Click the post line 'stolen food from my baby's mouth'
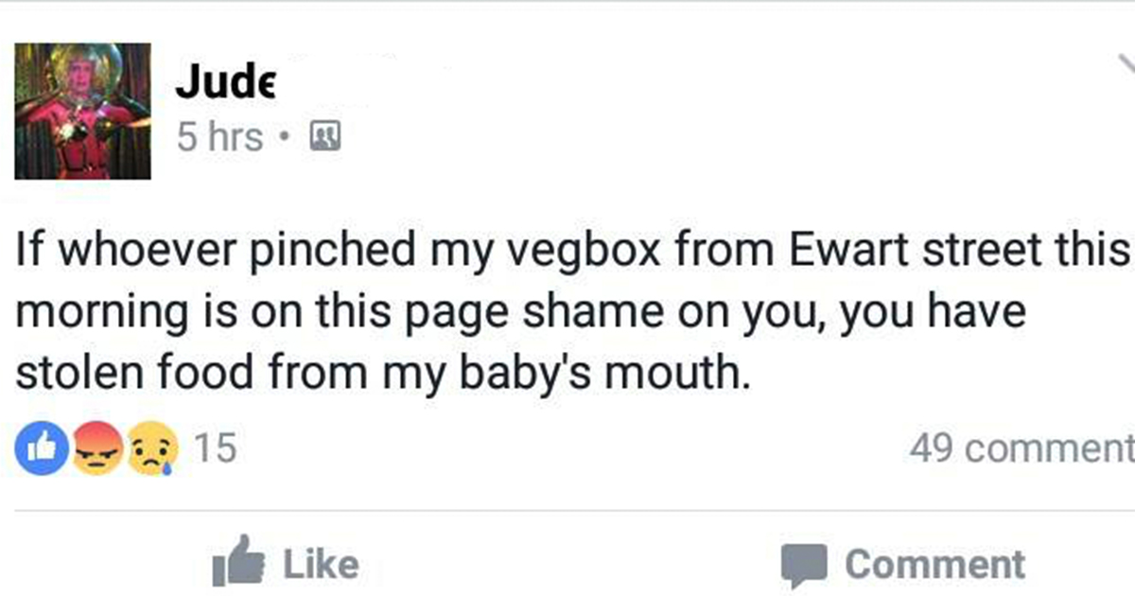Image resolution: width=1135 pixels, height=596 pixels. tap(375, 373)
